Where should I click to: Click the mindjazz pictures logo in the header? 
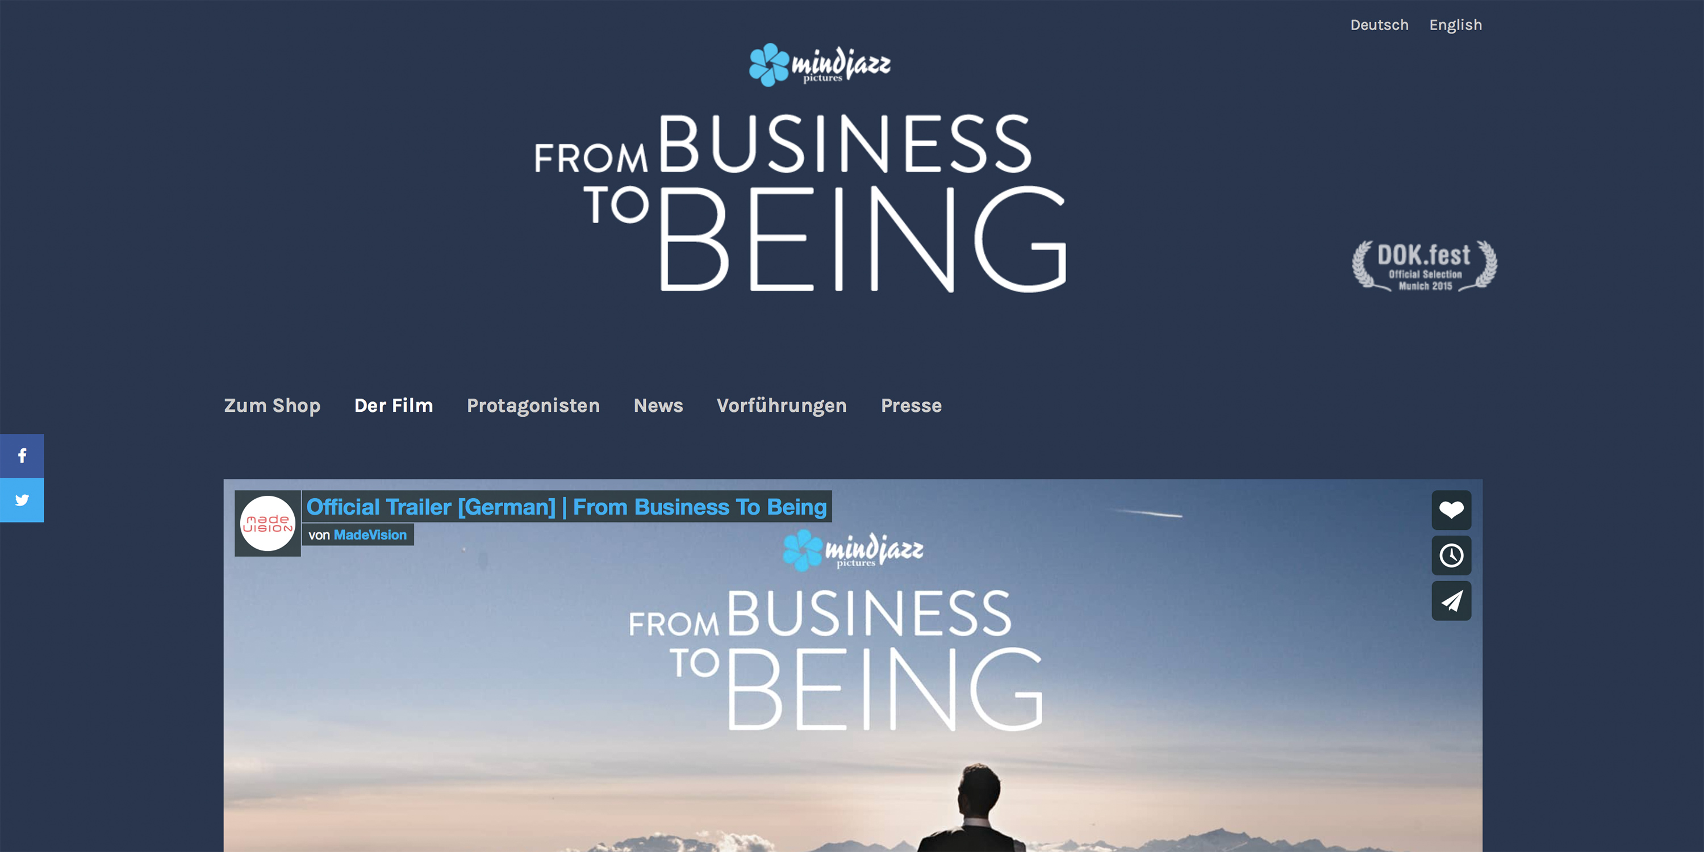click(x=820, y=65)
